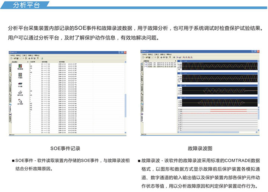Toggle the eye icon on the third waveform channel
This screenshot has width=268, height=192.
[x=181, y=86]
